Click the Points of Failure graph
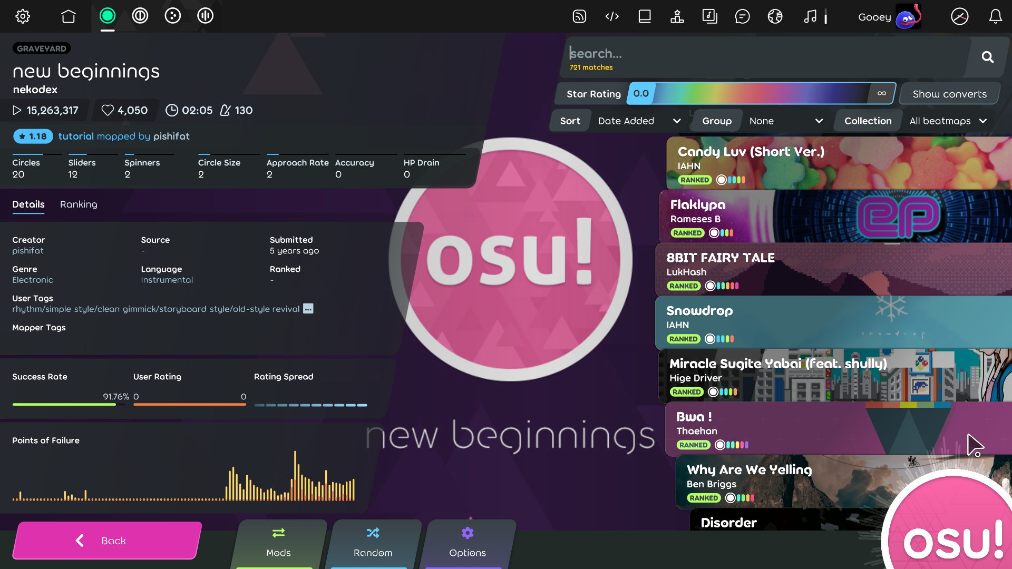This screenshot has height=569, width=1012. [x=183, y=476]
